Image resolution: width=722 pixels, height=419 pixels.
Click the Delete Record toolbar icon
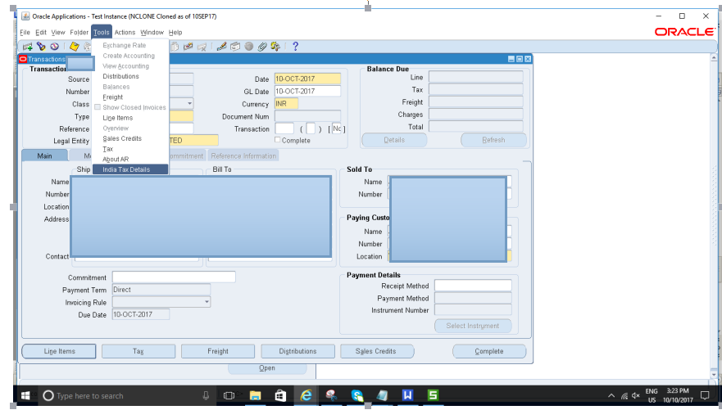pyautogui.click(x=202, y=47)
